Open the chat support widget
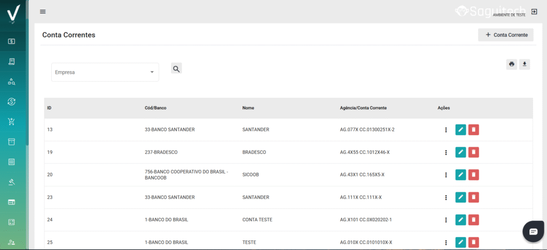 533,231
